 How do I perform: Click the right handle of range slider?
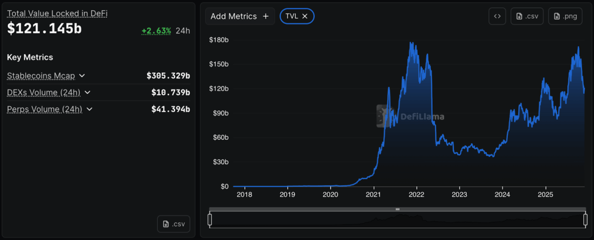pyautogui.click(x=585, y=219)
